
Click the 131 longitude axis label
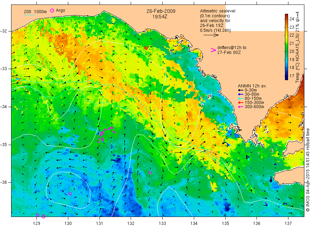pyautogui.click(x=99, y=224)
